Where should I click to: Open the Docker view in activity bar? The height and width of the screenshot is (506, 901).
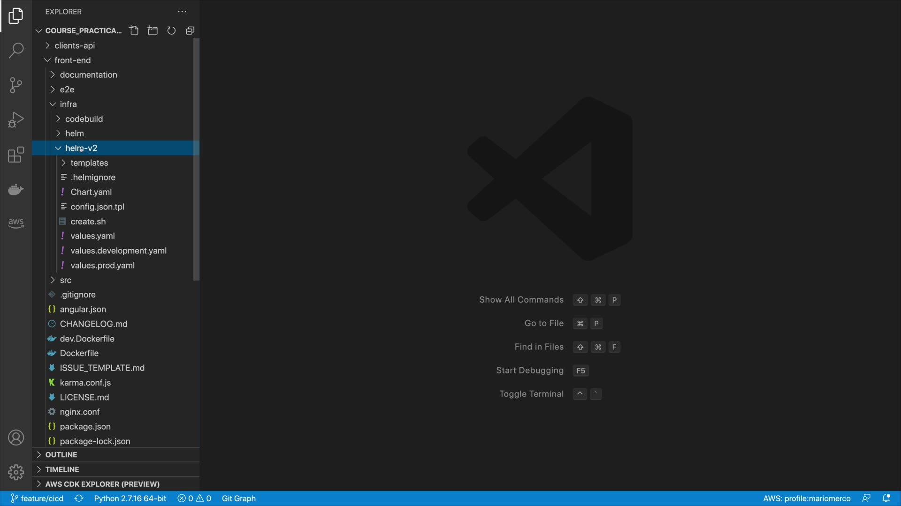(x=16, y=189)
